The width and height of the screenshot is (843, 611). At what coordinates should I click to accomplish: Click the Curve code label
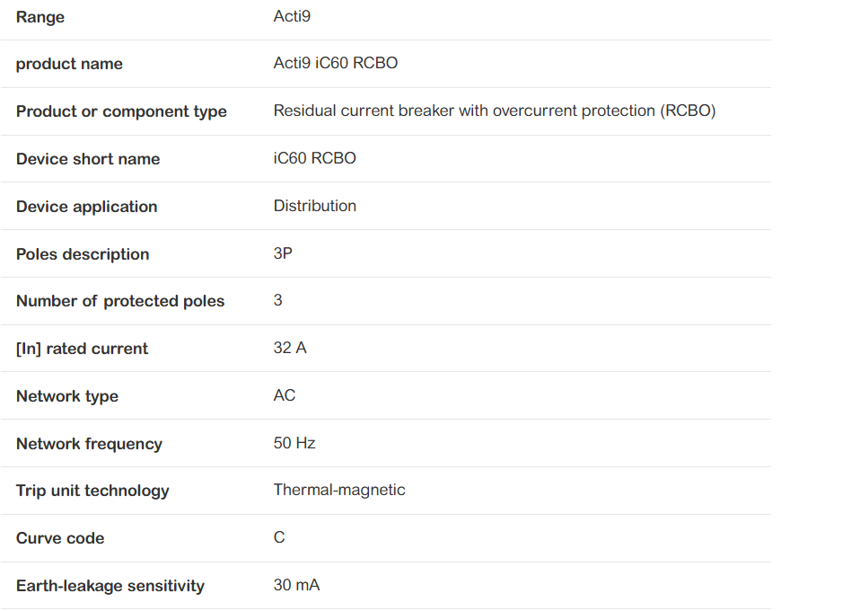coord(60,538)
